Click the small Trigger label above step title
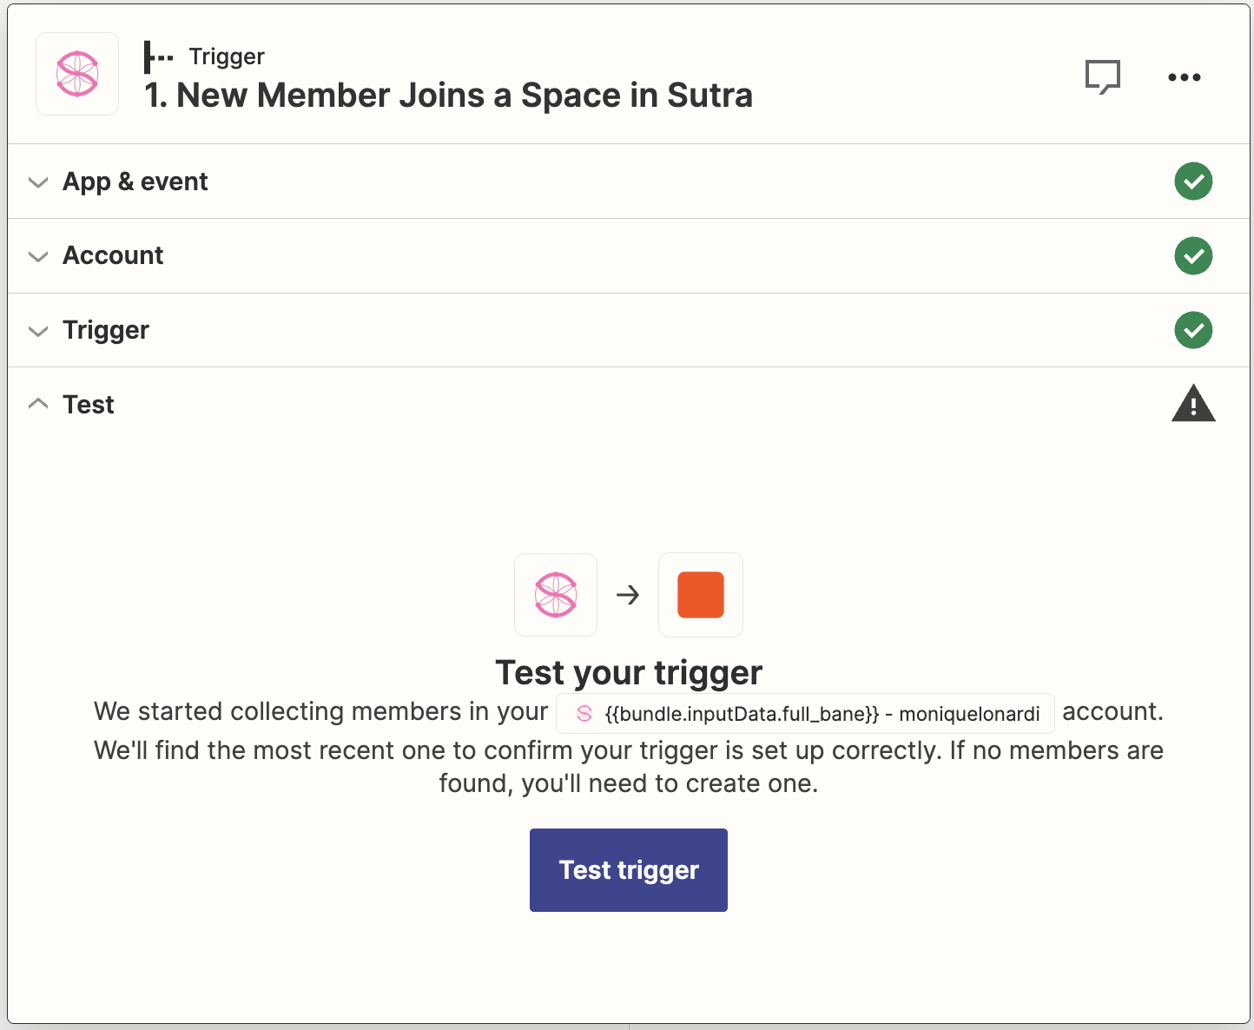 (227, 56)
